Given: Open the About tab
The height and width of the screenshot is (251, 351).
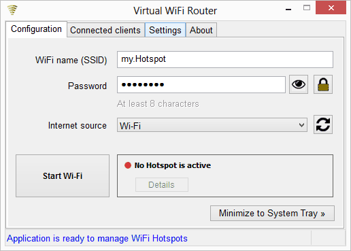Looking at the screenshot, I should [201, 30].
